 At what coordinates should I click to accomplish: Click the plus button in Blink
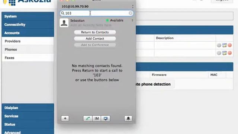pyautogui.click(x=65, y=118)
